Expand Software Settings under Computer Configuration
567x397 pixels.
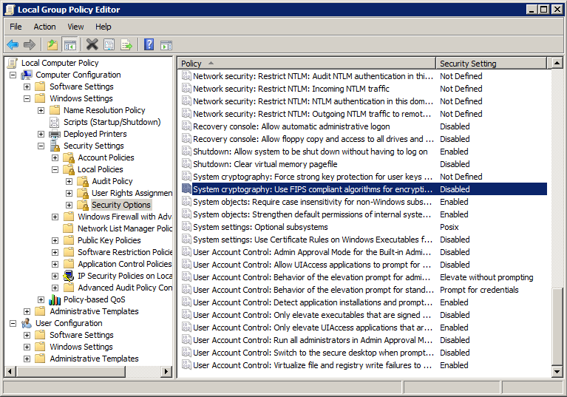[27, 86]
